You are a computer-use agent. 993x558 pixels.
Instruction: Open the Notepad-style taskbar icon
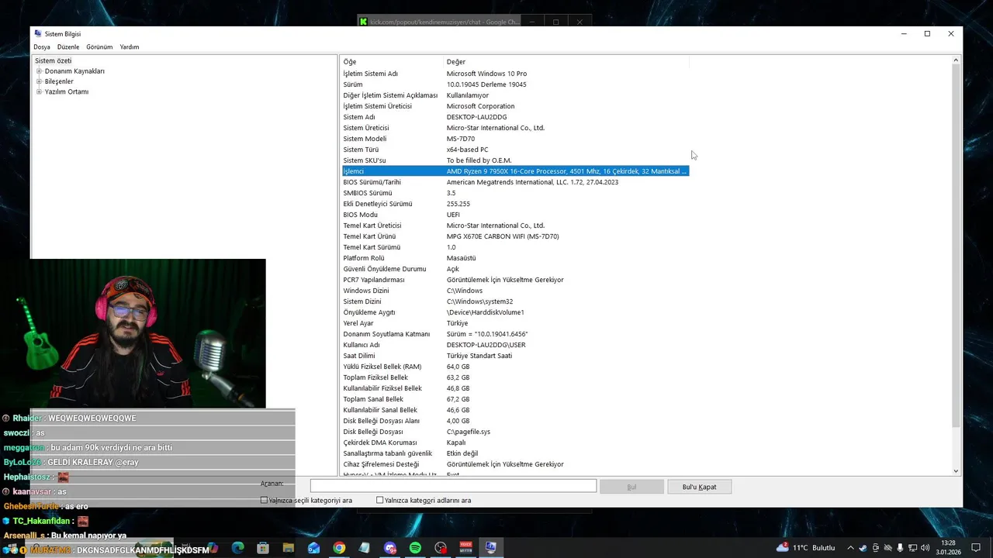[365, 548]
